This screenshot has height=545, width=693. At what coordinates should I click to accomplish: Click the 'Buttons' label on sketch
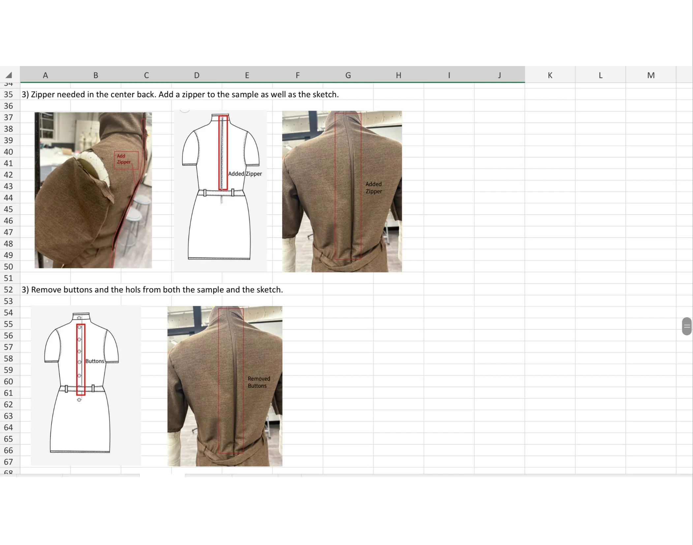[x=95, y=361]
